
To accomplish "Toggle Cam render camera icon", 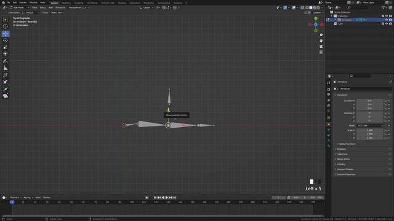I will coord(390,23).
